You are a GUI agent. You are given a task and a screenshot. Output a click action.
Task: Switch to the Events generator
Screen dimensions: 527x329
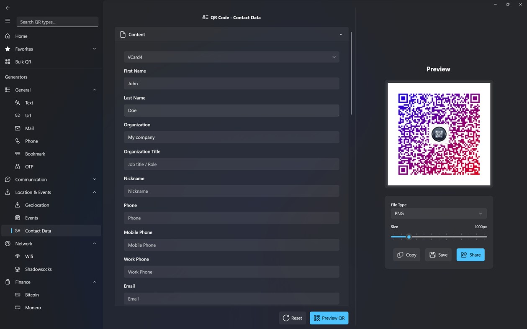[x=31, y=217]
